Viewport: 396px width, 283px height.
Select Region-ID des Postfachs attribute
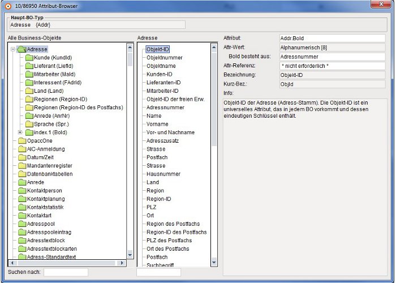pos(177,232)
